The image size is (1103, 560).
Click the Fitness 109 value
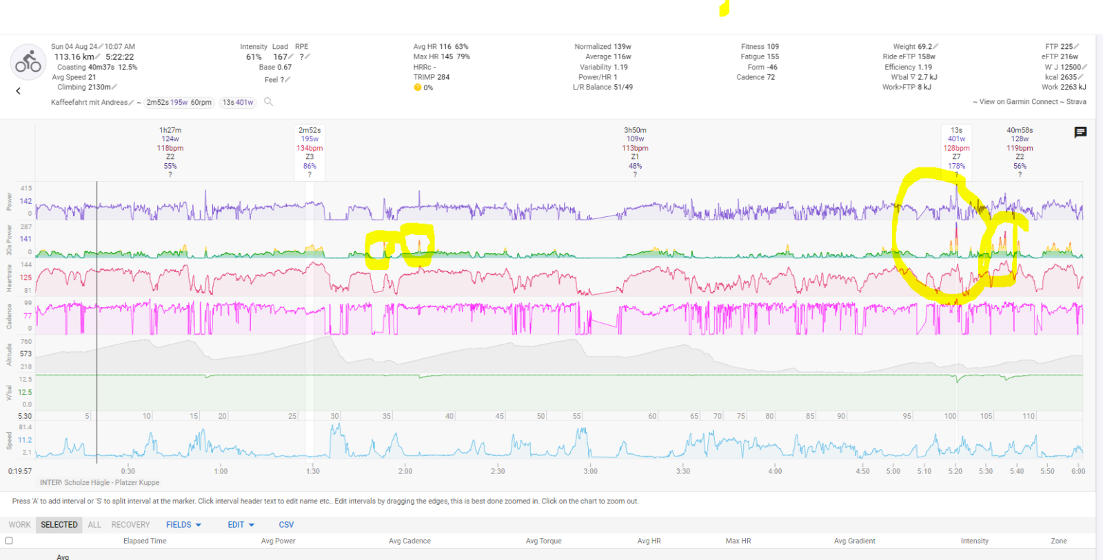coord(760,47)
